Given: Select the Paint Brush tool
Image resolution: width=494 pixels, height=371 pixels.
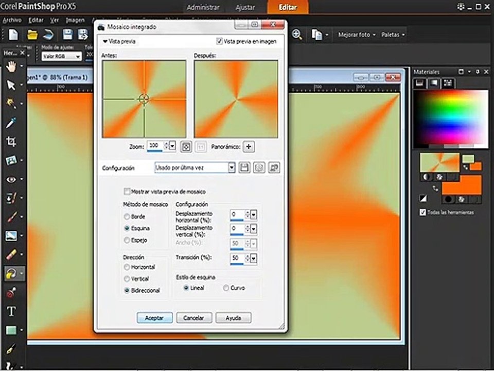Looking at the screenshot, I should [x=11, y=217].
